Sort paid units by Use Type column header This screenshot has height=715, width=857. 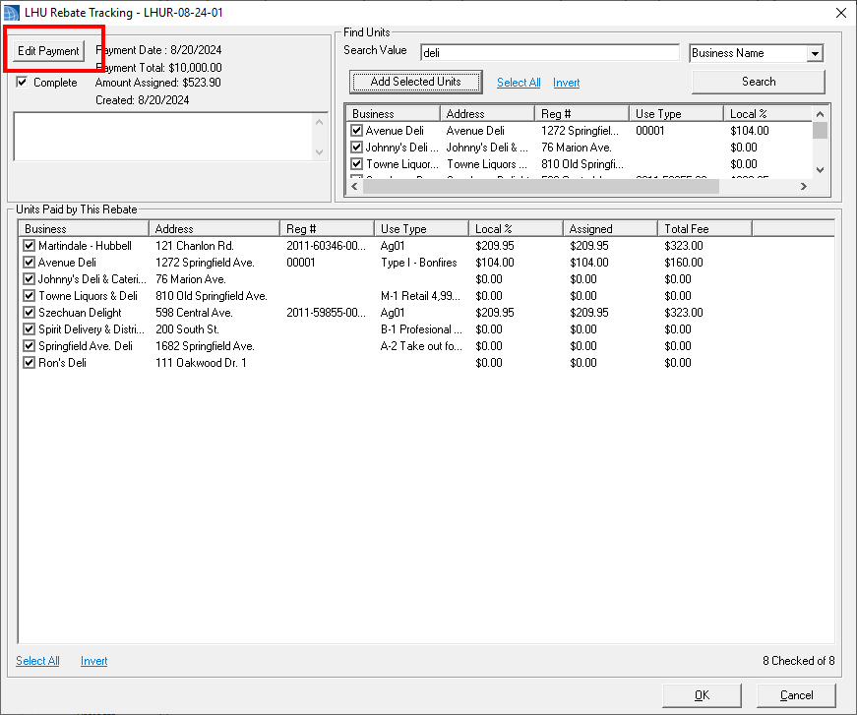(421, 229)
